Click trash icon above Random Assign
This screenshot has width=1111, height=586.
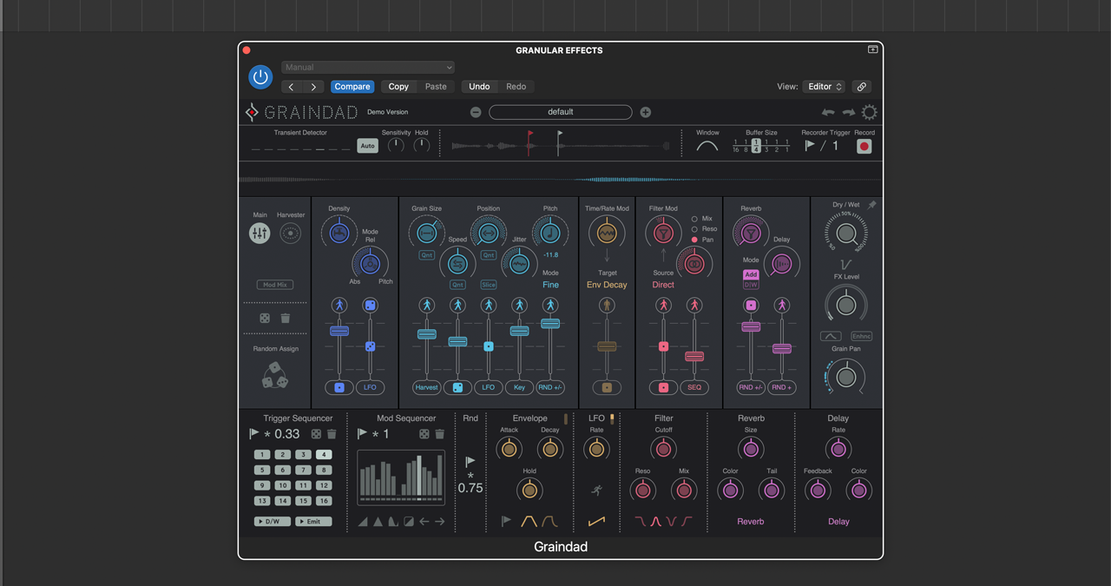[x=286, y=319]
